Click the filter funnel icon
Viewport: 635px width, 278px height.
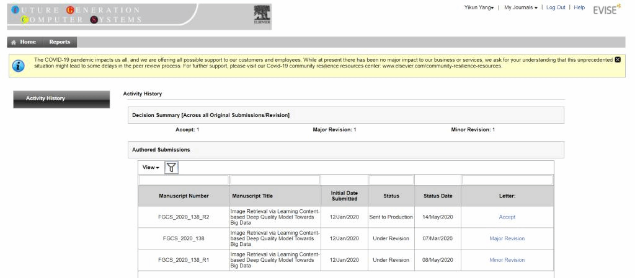[172, 168]
